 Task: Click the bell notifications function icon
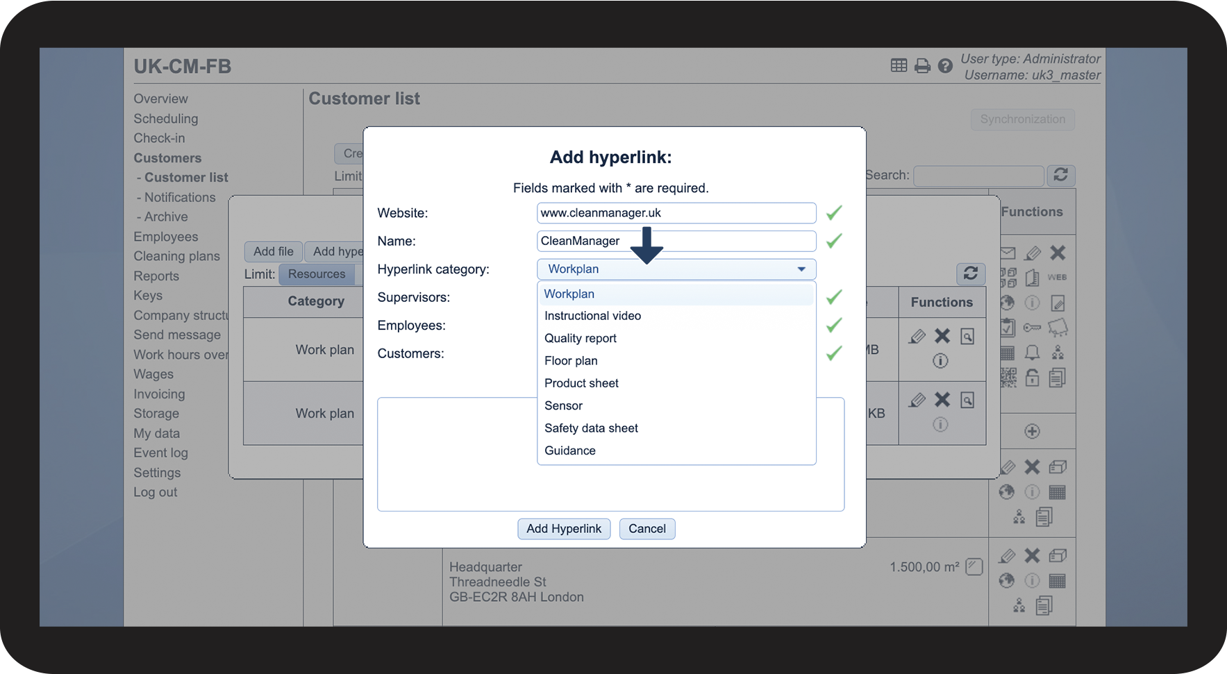[x=1033, y=353]
